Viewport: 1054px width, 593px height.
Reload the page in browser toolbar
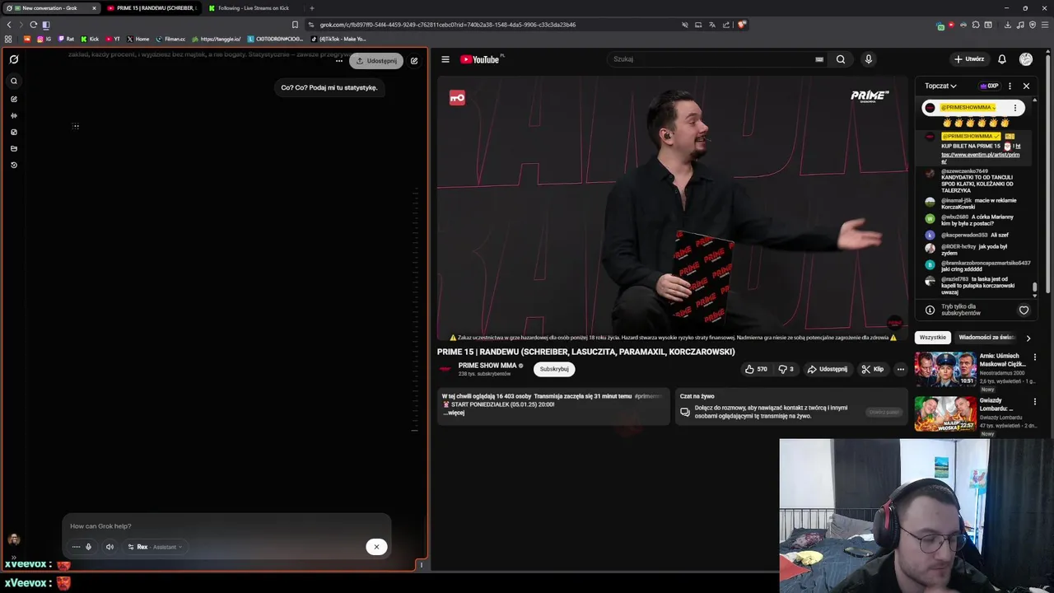pyautogui.click(x=33, y=25)
